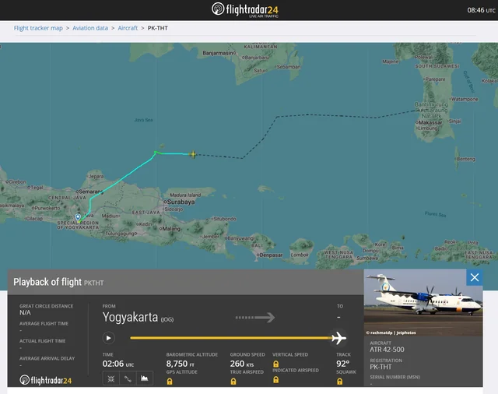Click the GPS altitude lock icon
The image size is (498, 394).
[170, 382]
